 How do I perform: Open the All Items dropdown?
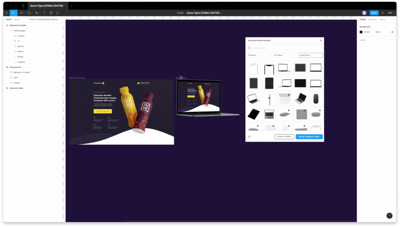point(258,55)
